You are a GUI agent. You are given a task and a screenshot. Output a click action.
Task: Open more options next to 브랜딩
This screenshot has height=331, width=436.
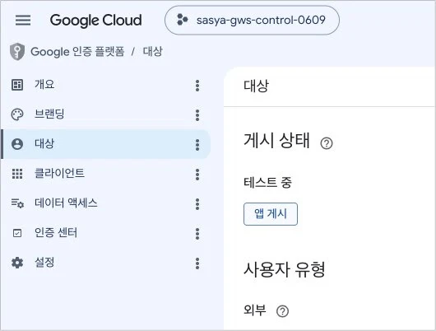tap(197, 115)
